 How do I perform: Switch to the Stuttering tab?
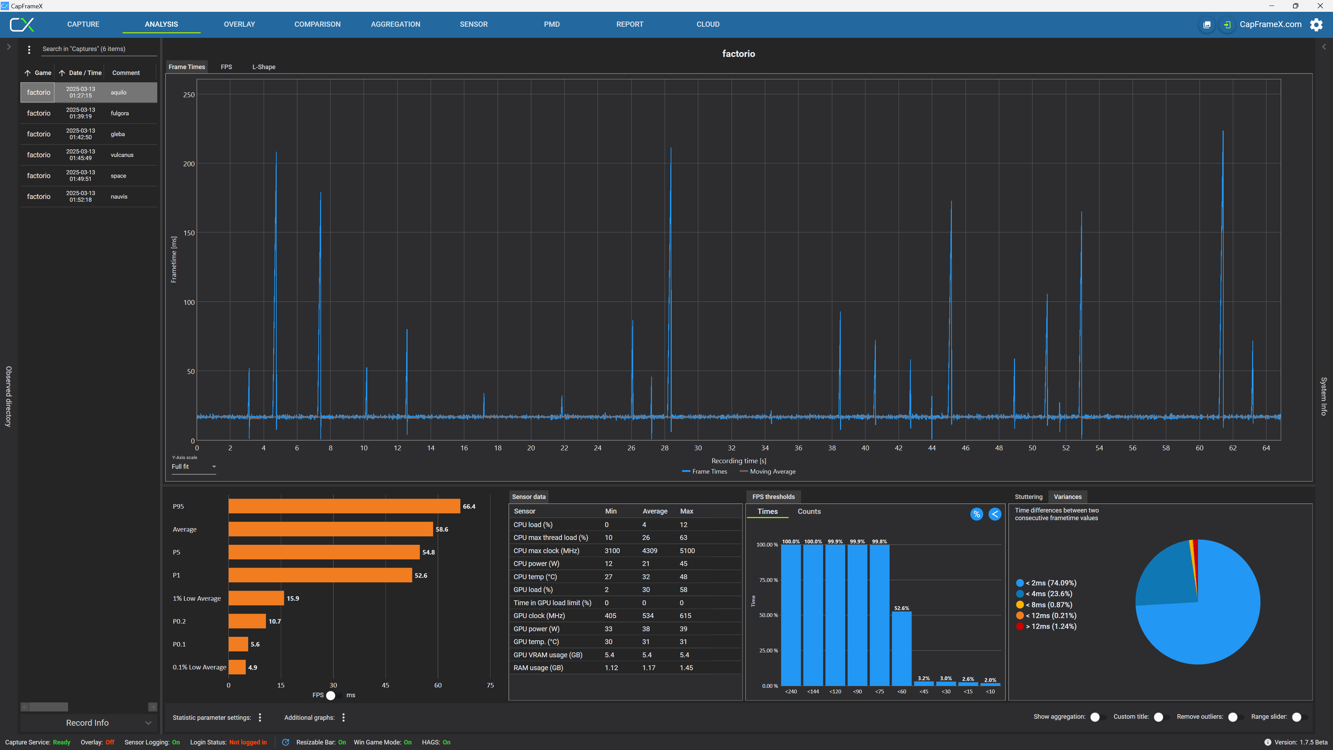click(x=1028, y=497)
